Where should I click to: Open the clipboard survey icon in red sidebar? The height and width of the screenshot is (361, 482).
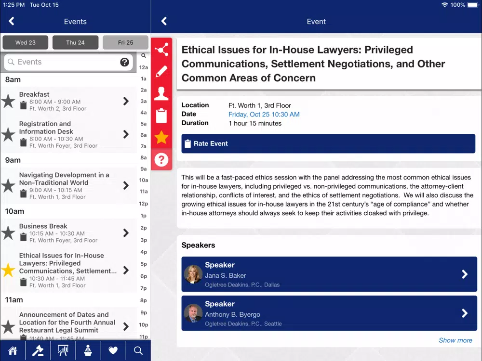161,116
